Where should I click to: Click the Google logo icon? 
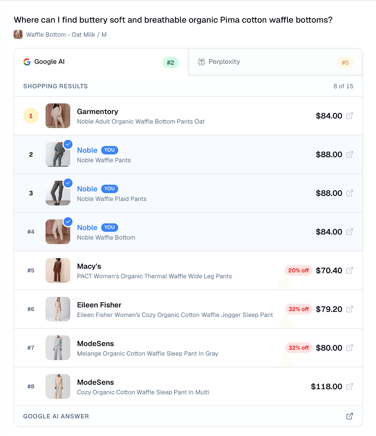coord(27,62)
